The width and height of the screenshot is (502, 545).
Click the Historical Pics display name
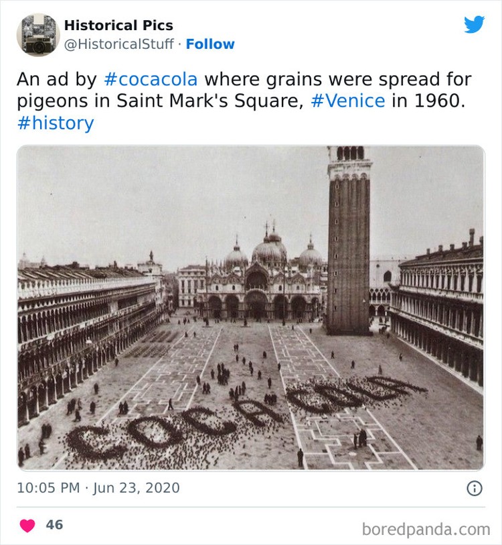tap(118, 25)
